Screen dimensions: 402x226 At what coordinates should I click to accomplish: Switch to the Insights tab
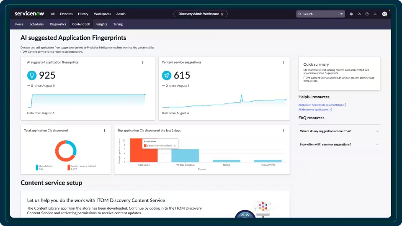(x=101, y=24)
